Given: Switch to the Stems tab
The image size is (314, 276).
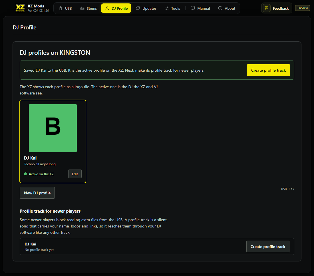Looking at the screenshot, I should pyautogui.click(x=88, y=8).
